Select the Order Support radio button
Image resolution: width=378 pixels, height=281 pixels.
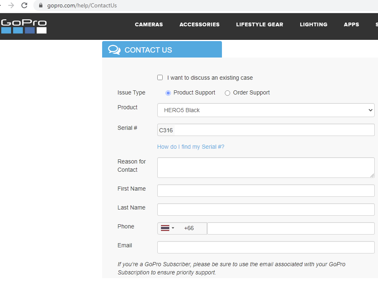click(x=227, y=93)
